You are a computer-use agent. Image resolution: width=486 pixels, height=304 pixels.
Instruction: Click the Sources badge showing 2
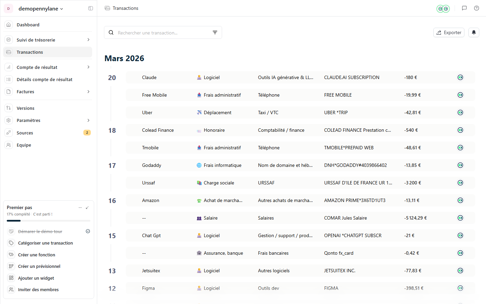click(87, 133)
